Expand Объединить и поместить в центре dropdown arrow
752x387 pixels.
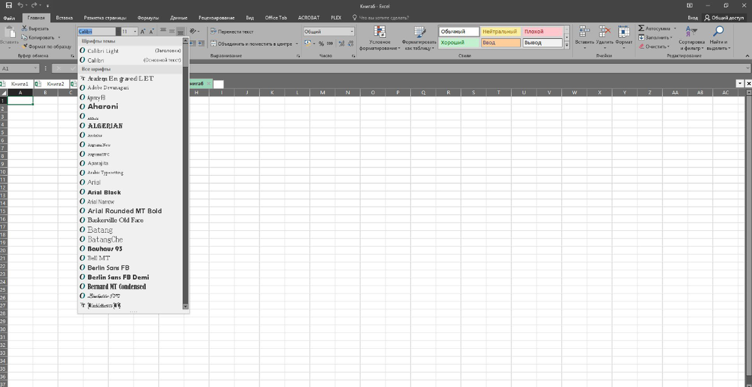point(297,43)
